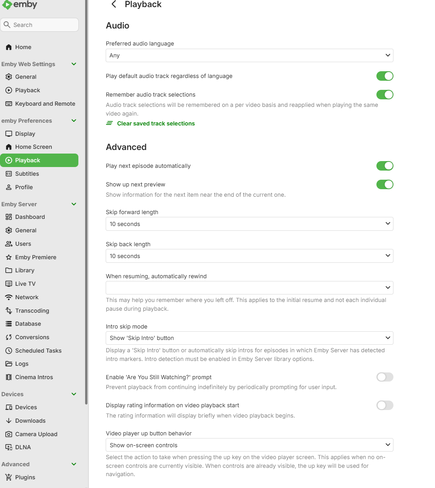Image resolution: width=435 pixels, height=488 pixels.
Task: Click the back arrow beside Playback title
Action: pos(114,4)
